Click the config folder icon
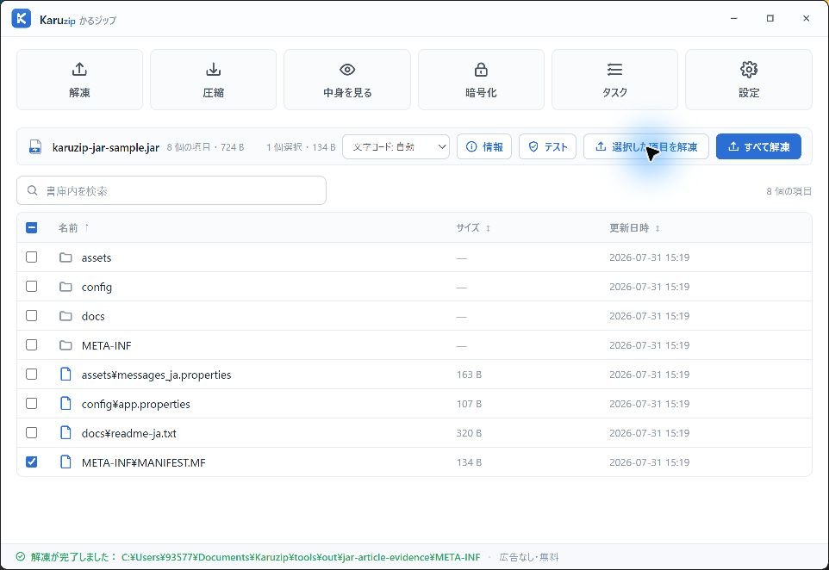 (65, 287)
